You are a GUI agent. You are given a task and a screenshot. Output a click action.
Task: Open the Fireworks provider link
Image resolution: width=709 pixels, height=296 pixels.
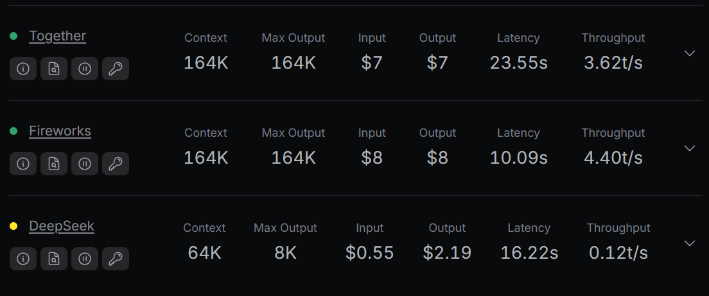point(60,131)
